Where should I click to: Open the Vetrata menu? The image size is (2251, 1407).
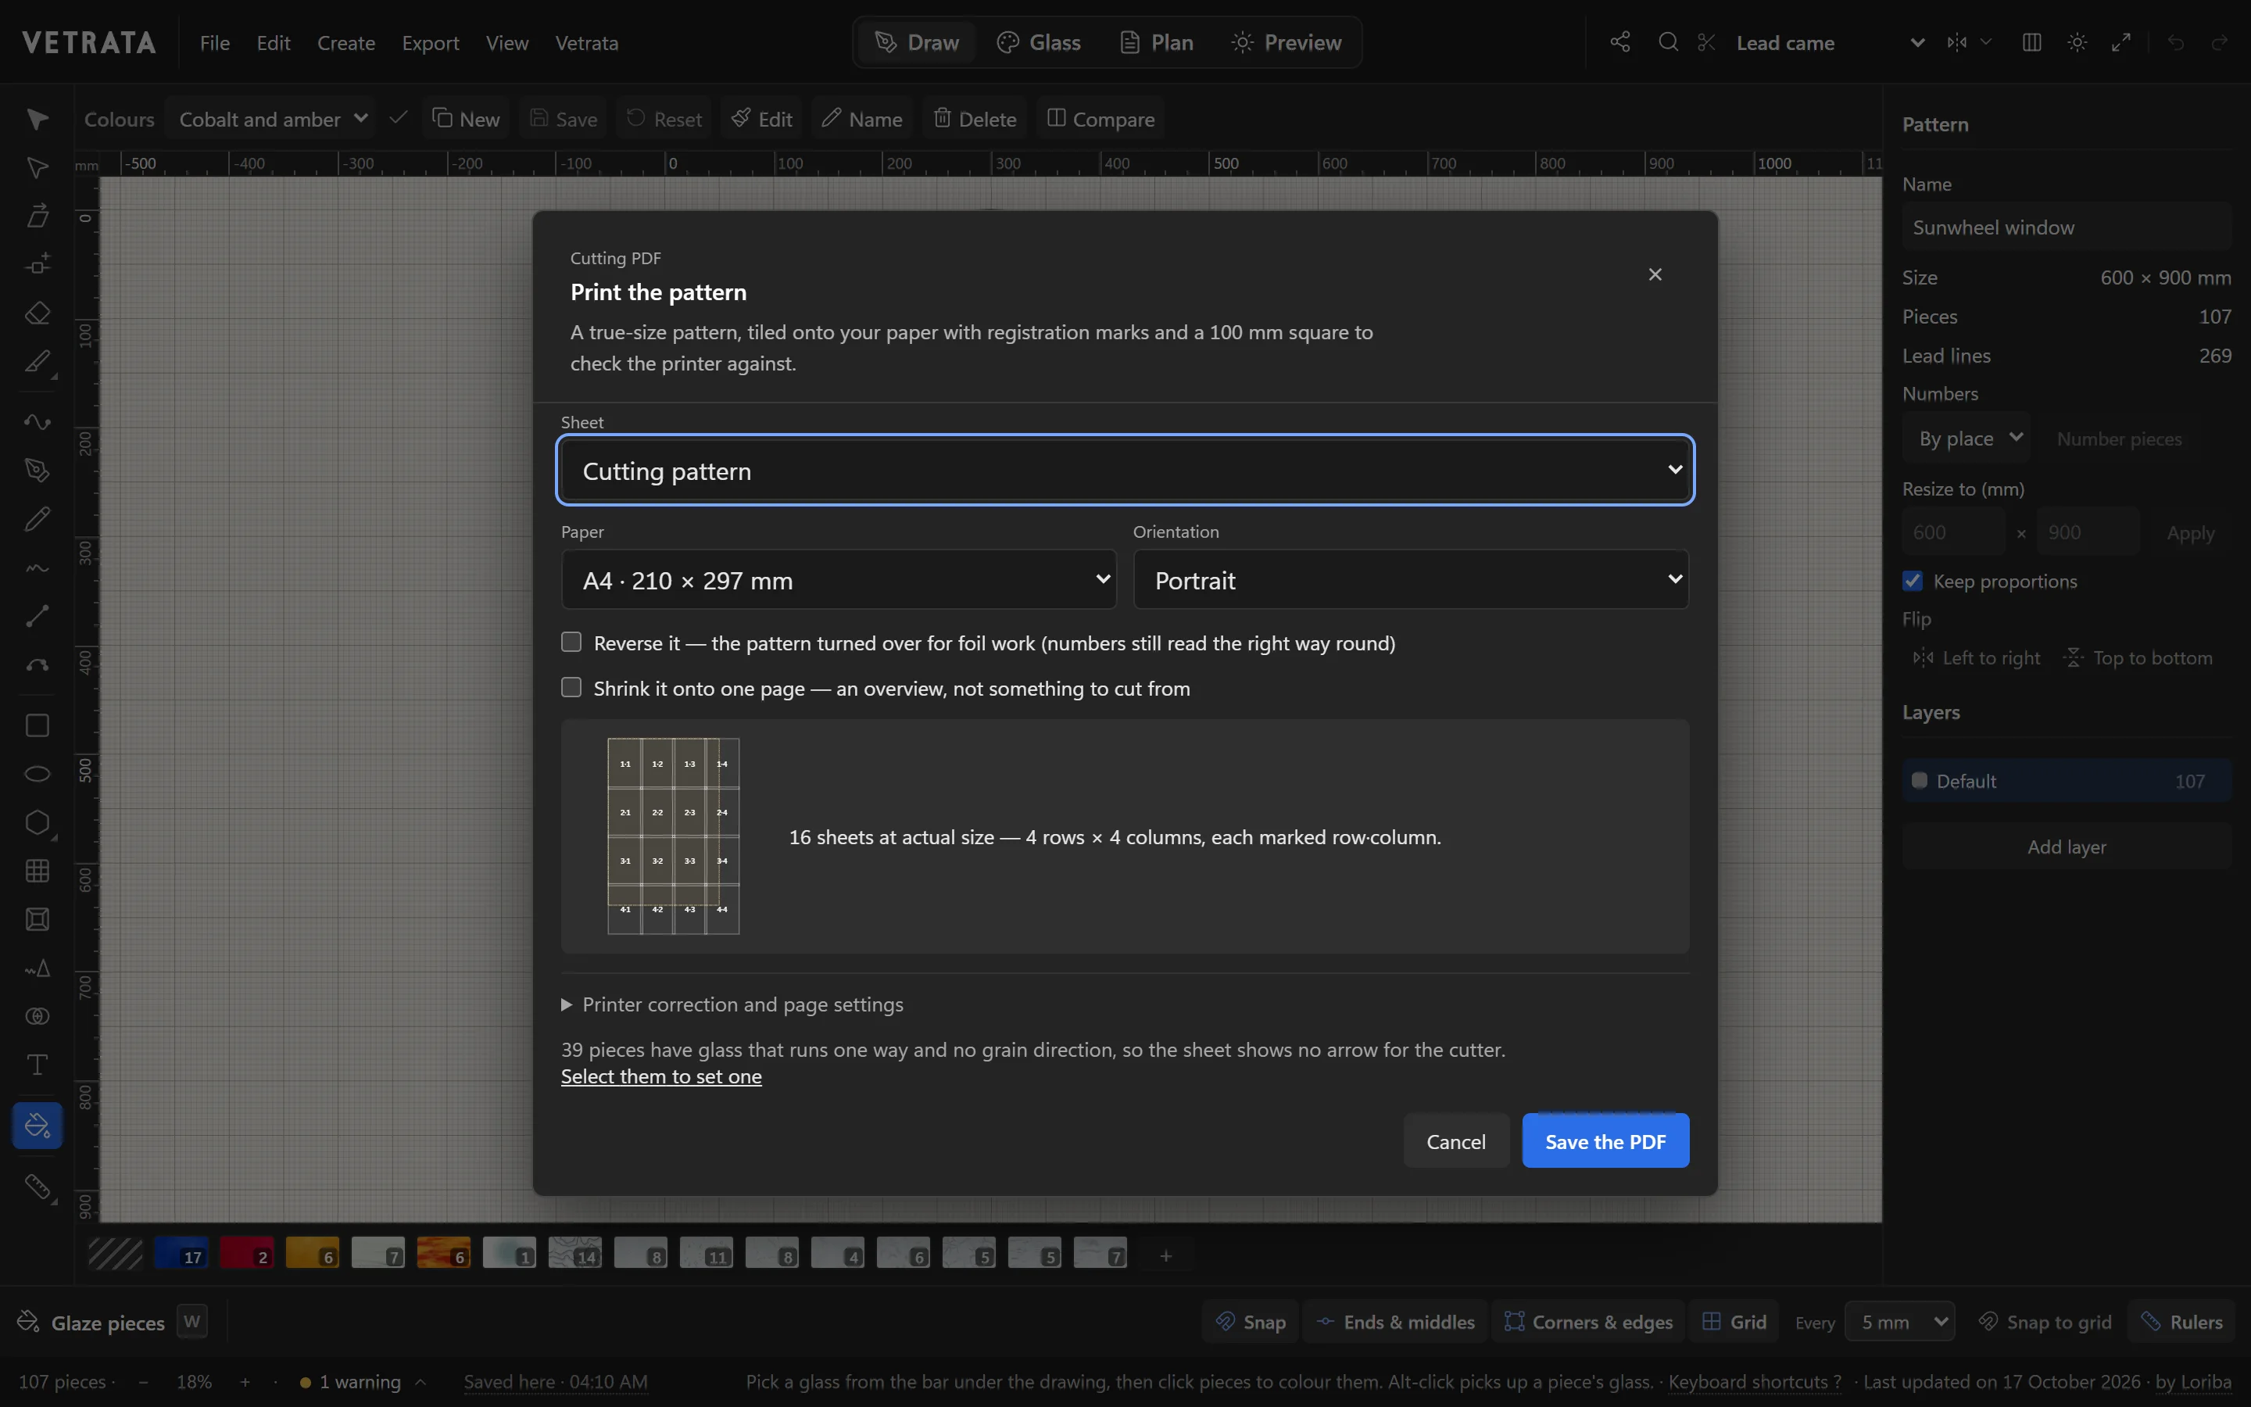[586, 43]
